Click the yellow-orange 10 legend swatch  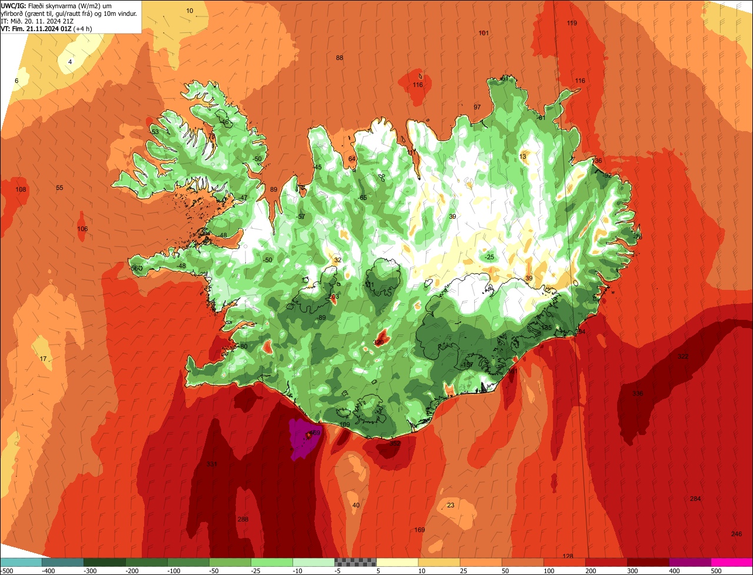click(438, 562)
